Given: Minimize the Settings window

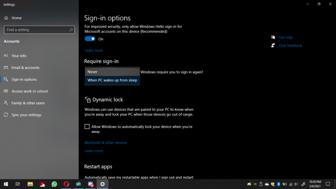Looking at the screenshot, I should point(308,4).
